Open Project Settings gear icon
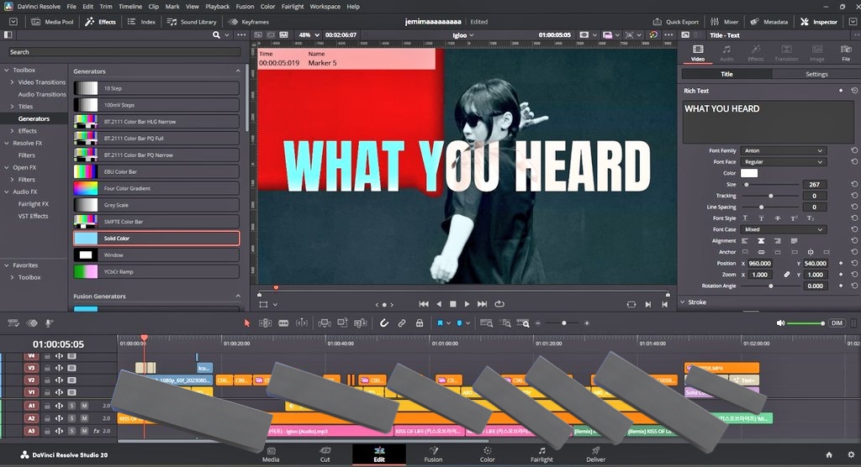The image size is (861, 467). [x=851, y=455]
